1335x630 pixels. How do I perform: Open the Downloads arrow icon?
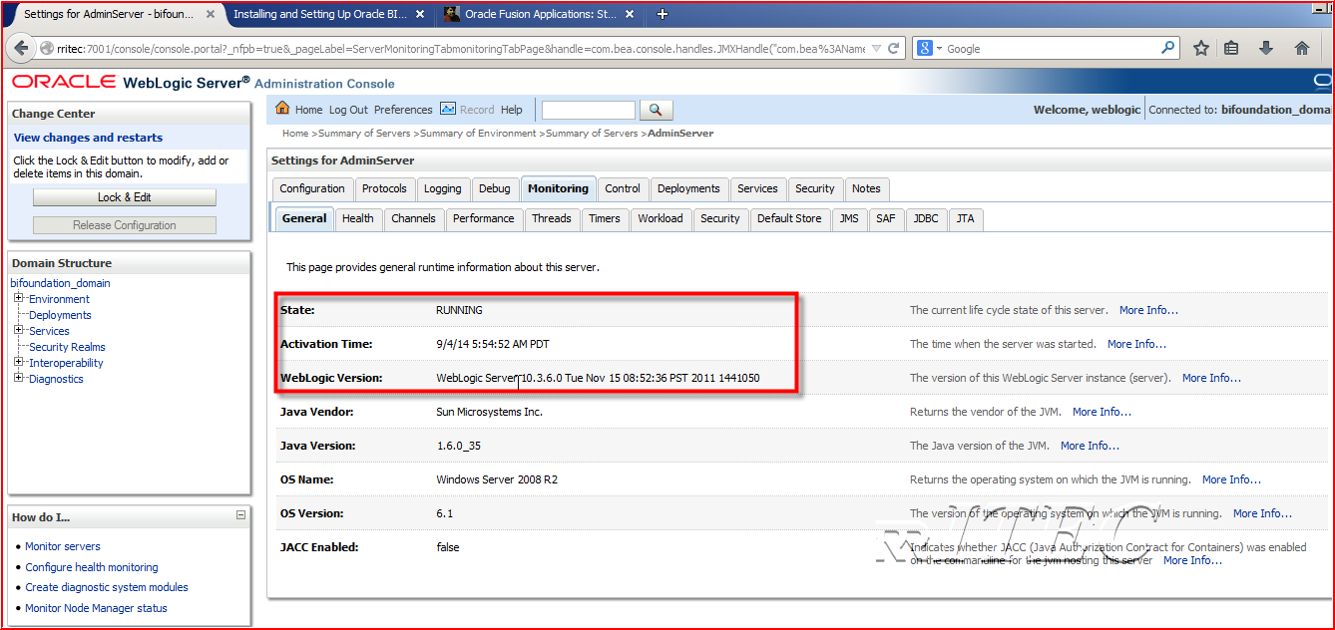click(x=1266, y=48)
